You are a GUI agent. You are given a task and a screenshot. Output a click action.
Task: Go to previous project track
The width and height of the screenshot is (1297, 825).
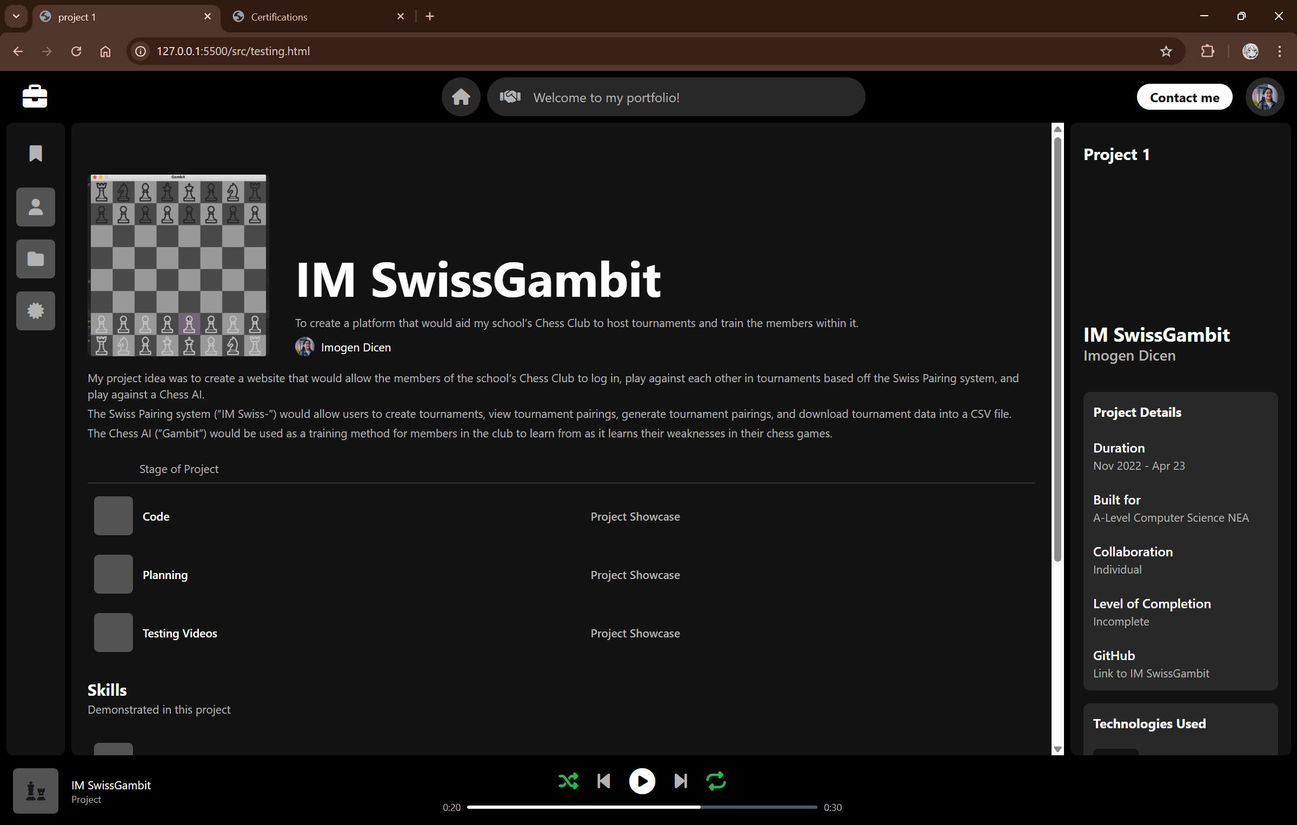pyautogui.click(x=604, y=781)
